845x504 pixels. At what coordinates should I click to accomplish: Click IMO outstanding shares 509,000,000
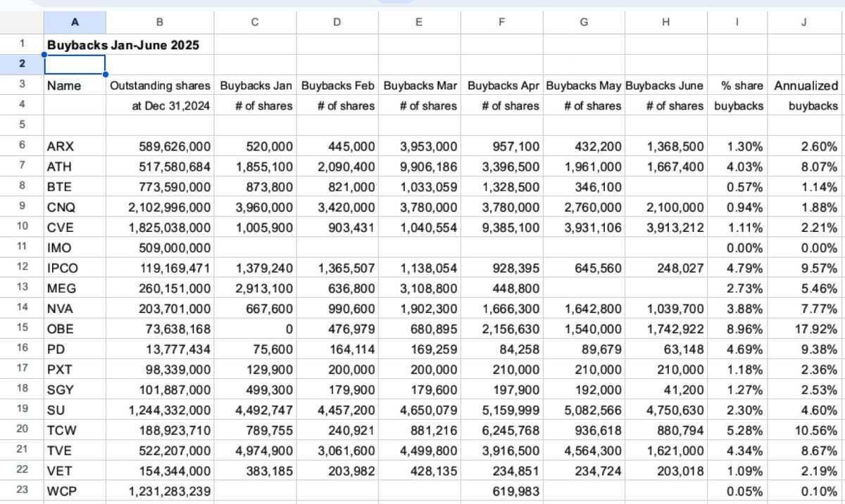(161, 247)
